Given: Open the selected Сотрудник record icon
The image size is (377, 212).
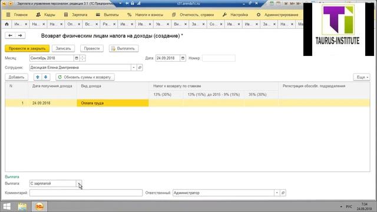Looking at the screenshot, I should click(x=140, y=68).
